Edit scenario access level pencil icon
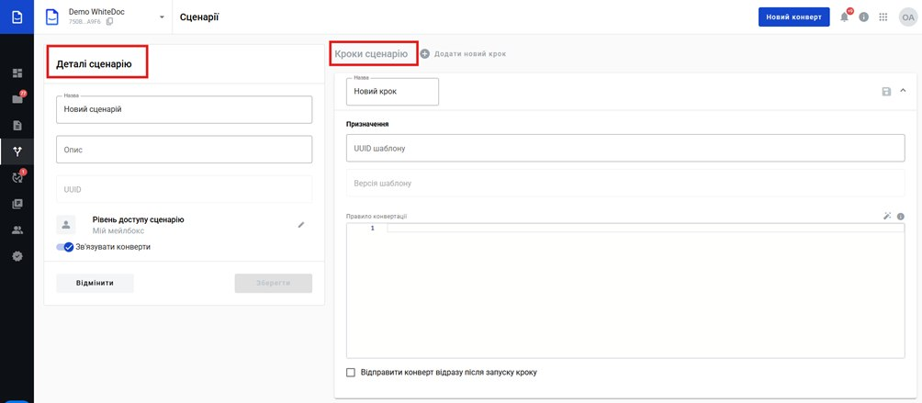 point(301,224)
